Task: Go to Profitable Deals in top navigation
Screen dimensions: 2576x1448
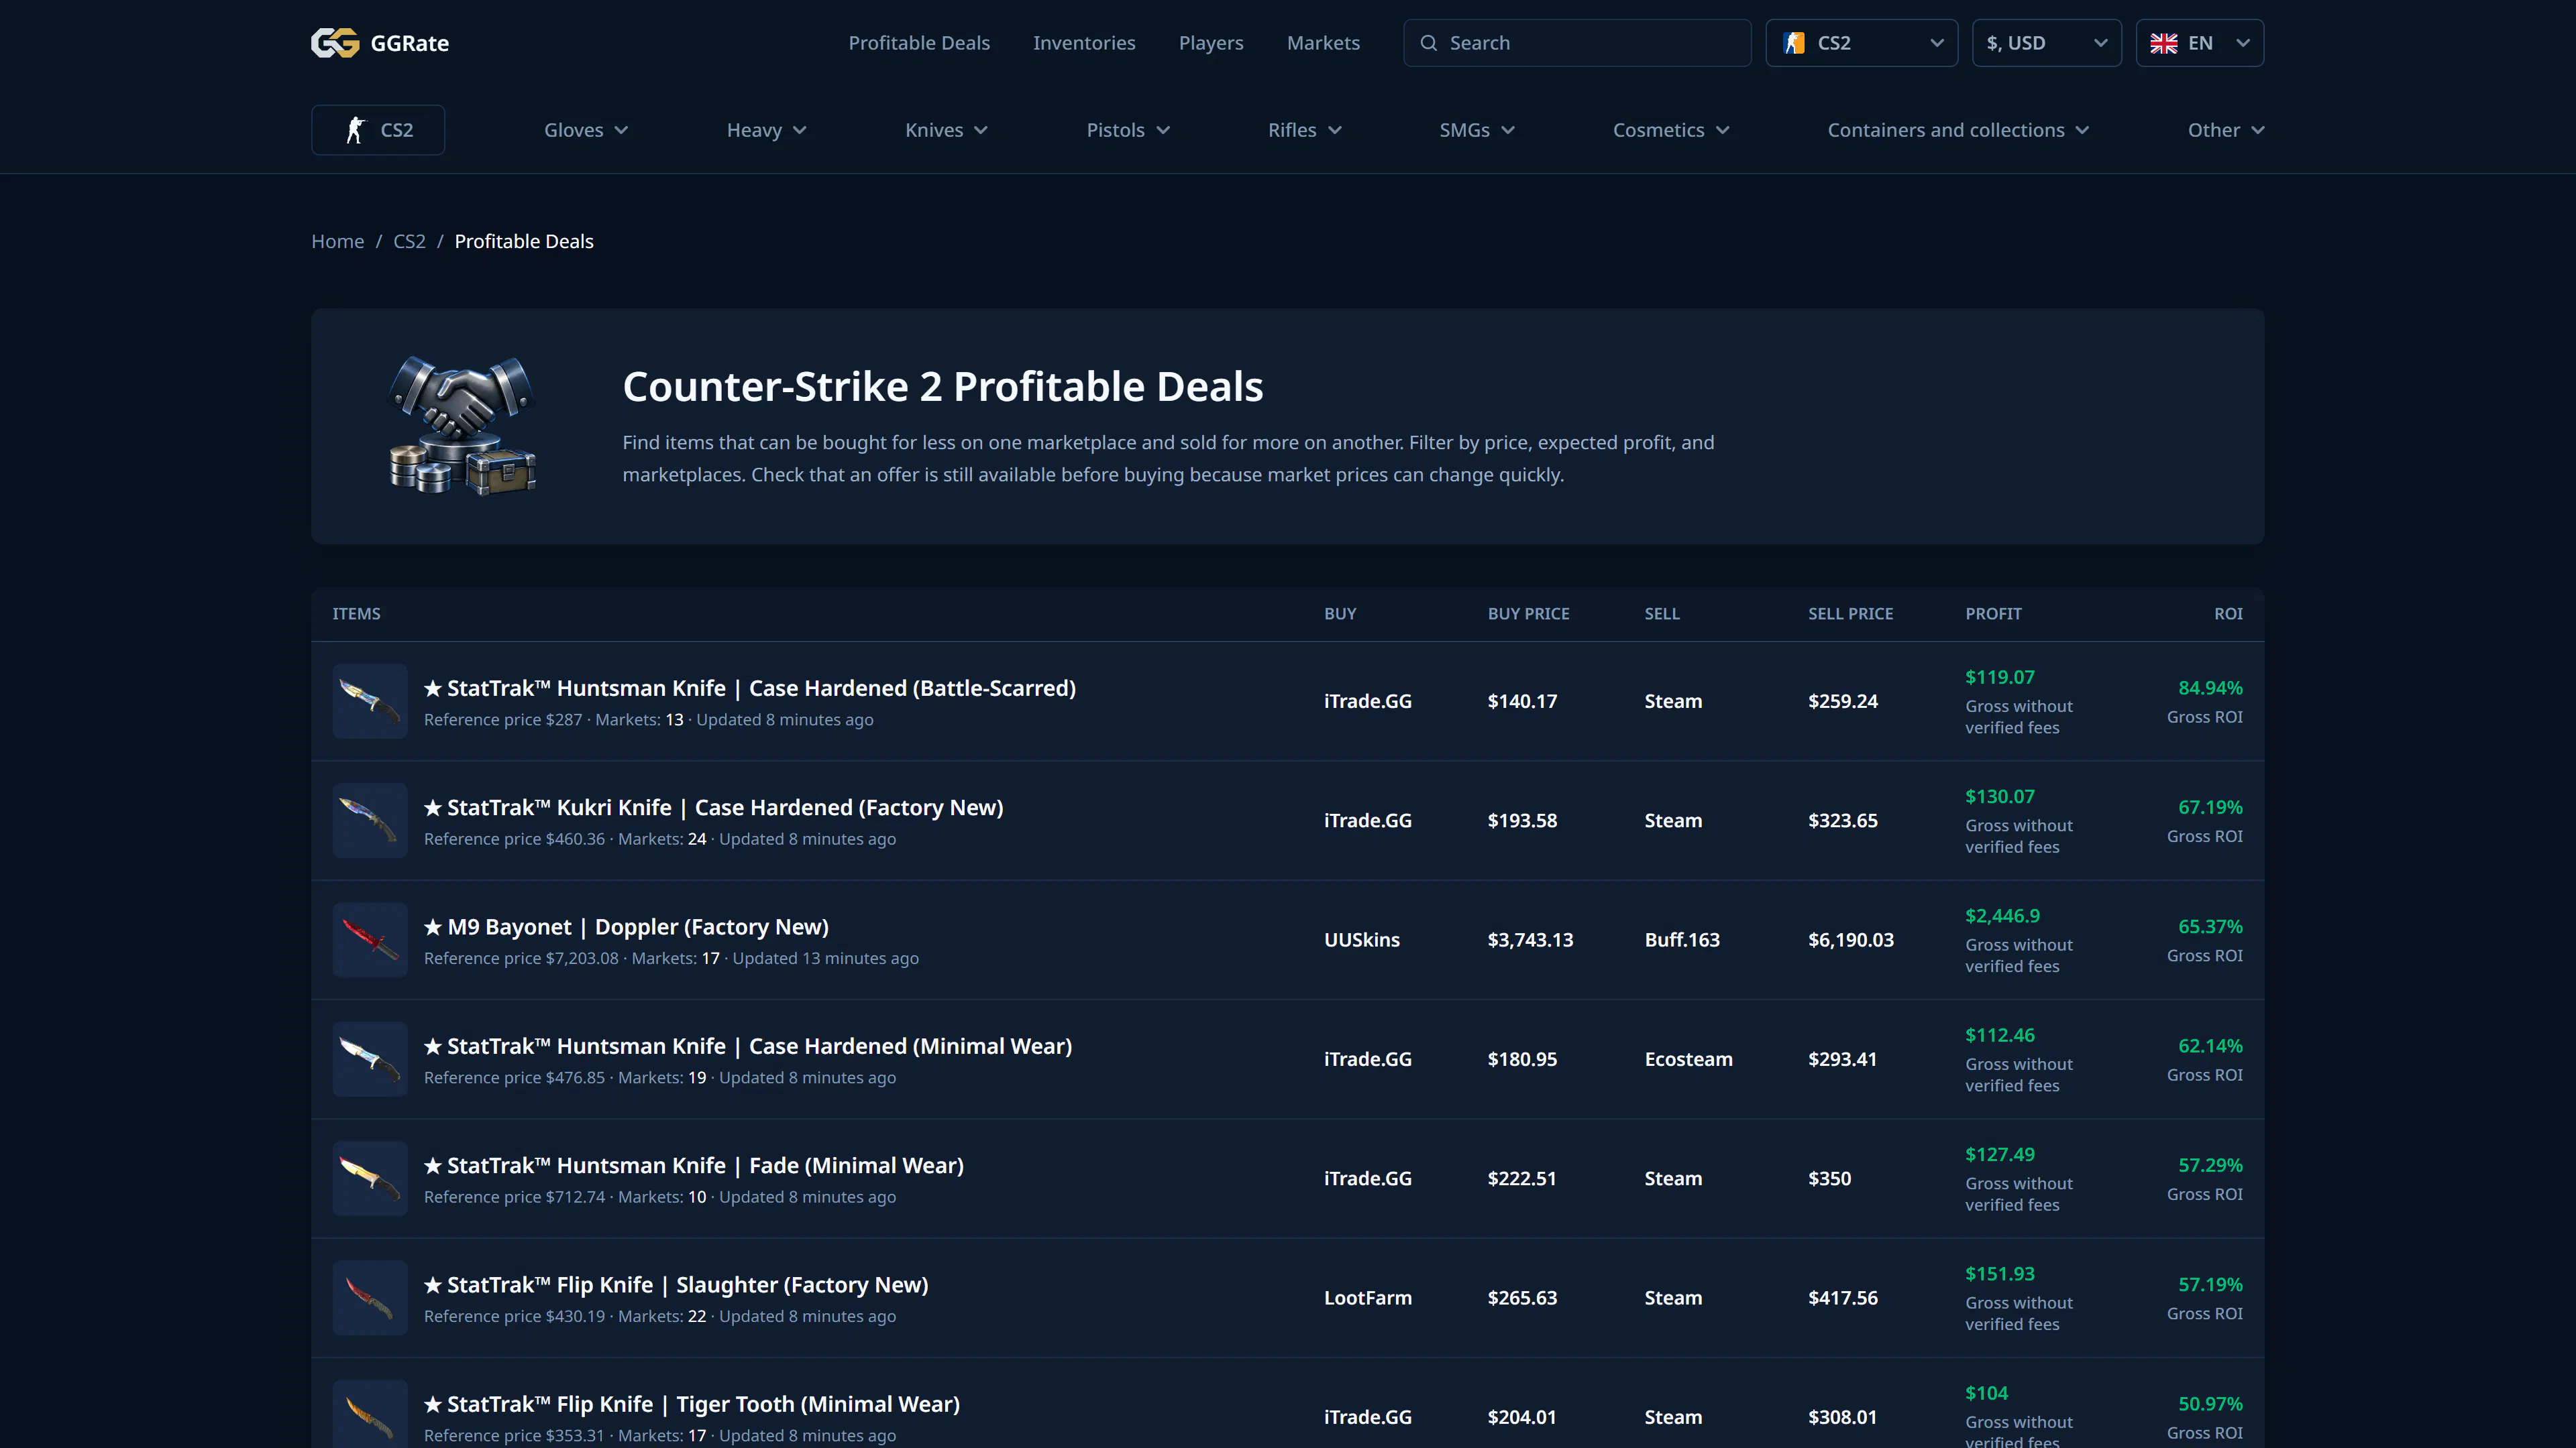Action: (x=919, y=43)
